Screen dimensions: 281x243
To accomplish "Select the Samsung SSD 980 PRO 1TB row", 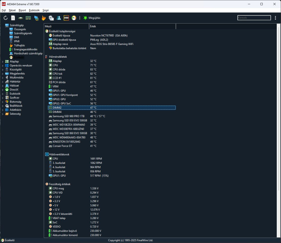I will tap(112, 116).
